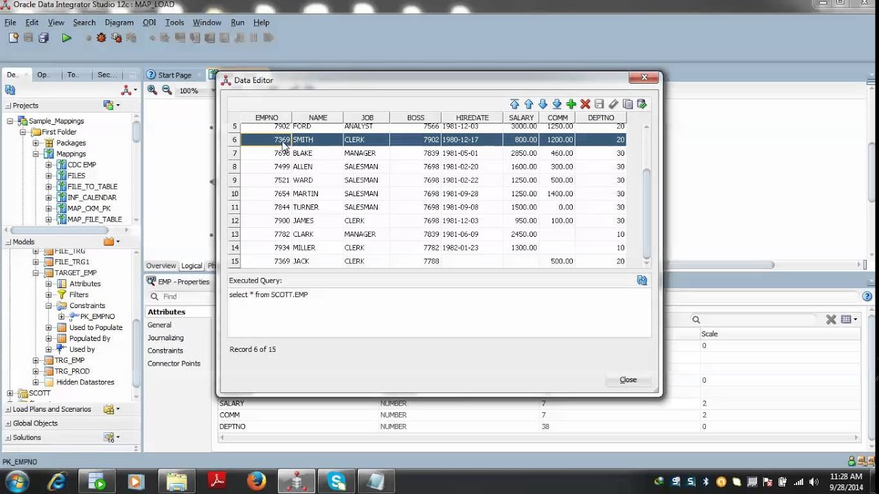Open the Connect Navigator dropdown in Designer
Screen dimensions: 879x494
(128, 90)
